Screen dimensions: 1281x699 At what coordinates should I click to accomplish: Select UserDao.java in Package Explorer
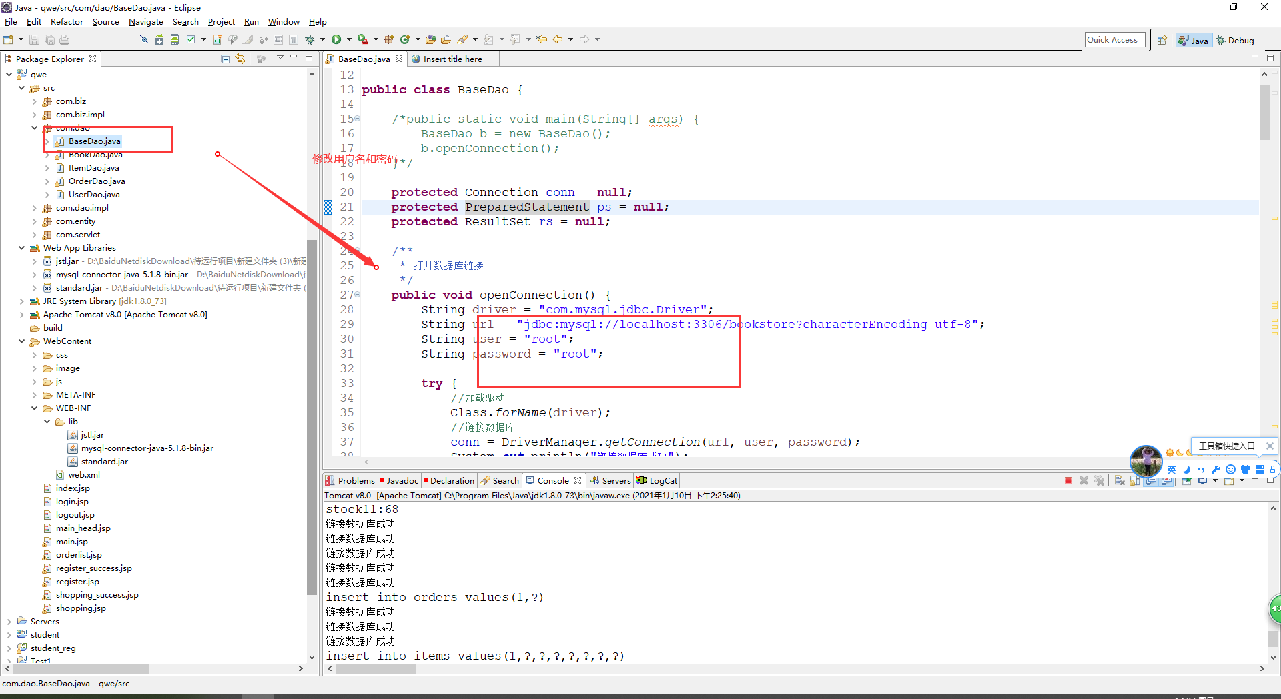[93, 195]
